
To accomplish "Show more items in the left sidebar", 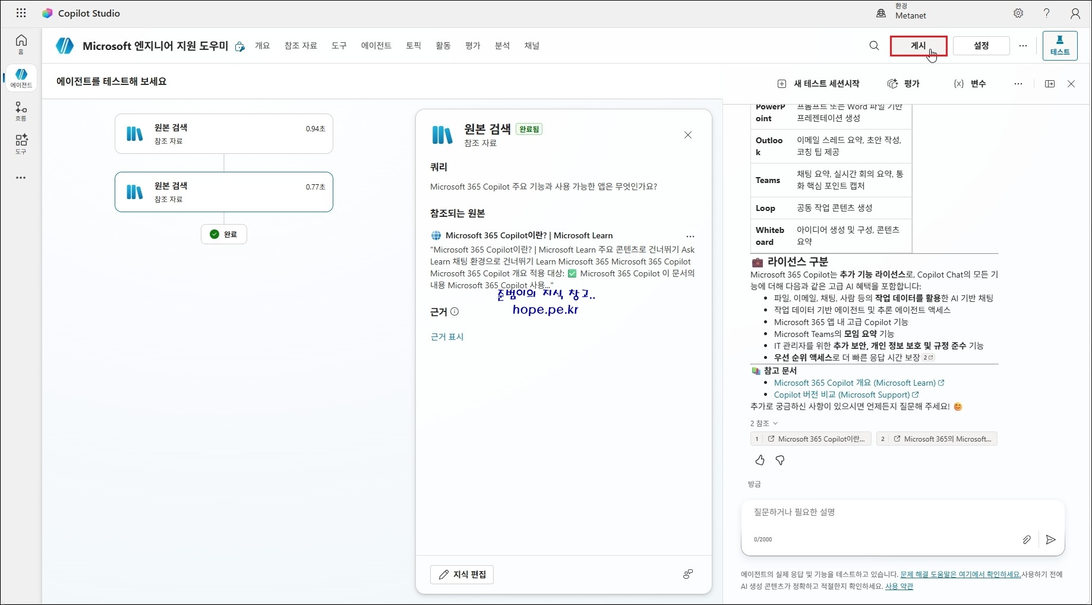I will pos(21,178).
